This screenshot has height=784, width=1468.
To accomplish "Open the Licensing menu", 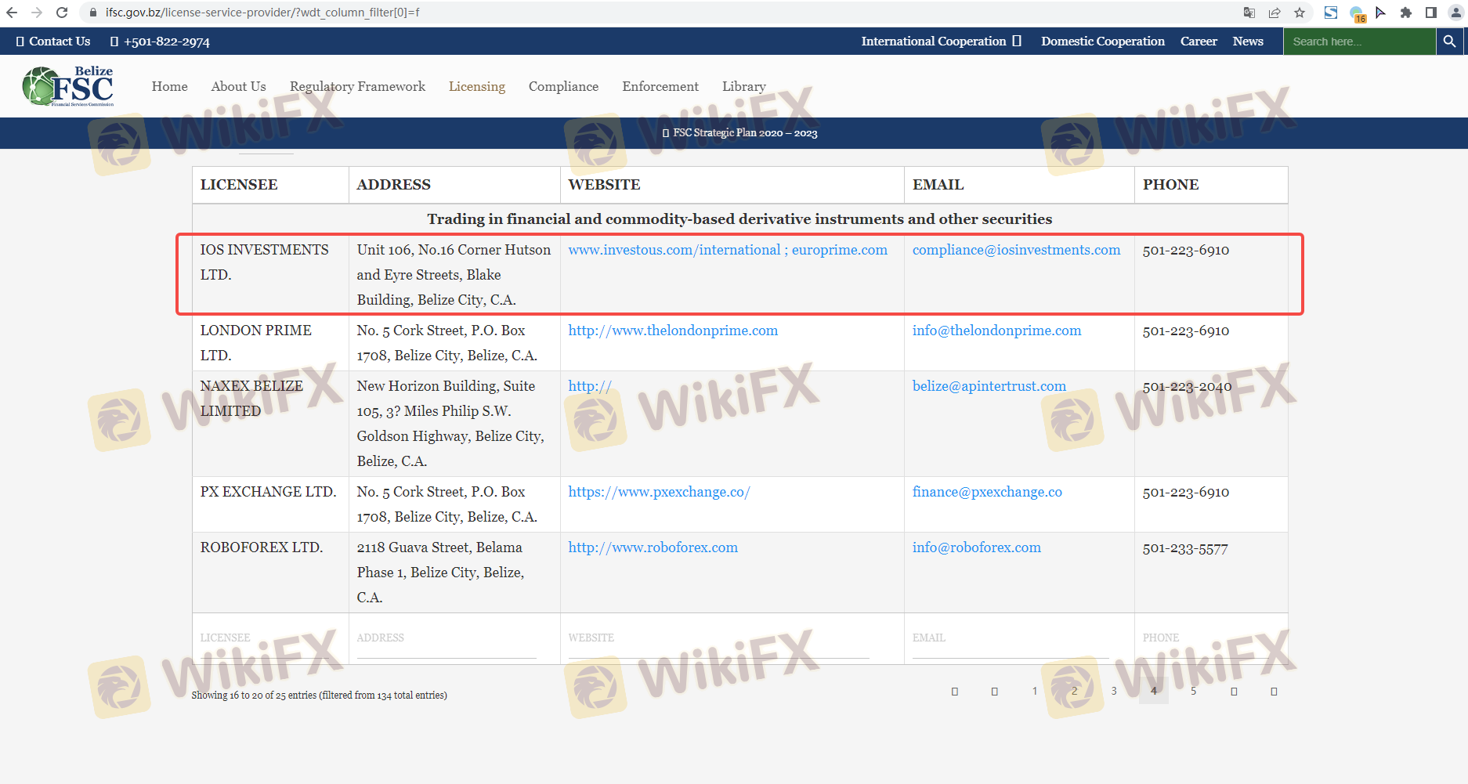I will [476, 86].
